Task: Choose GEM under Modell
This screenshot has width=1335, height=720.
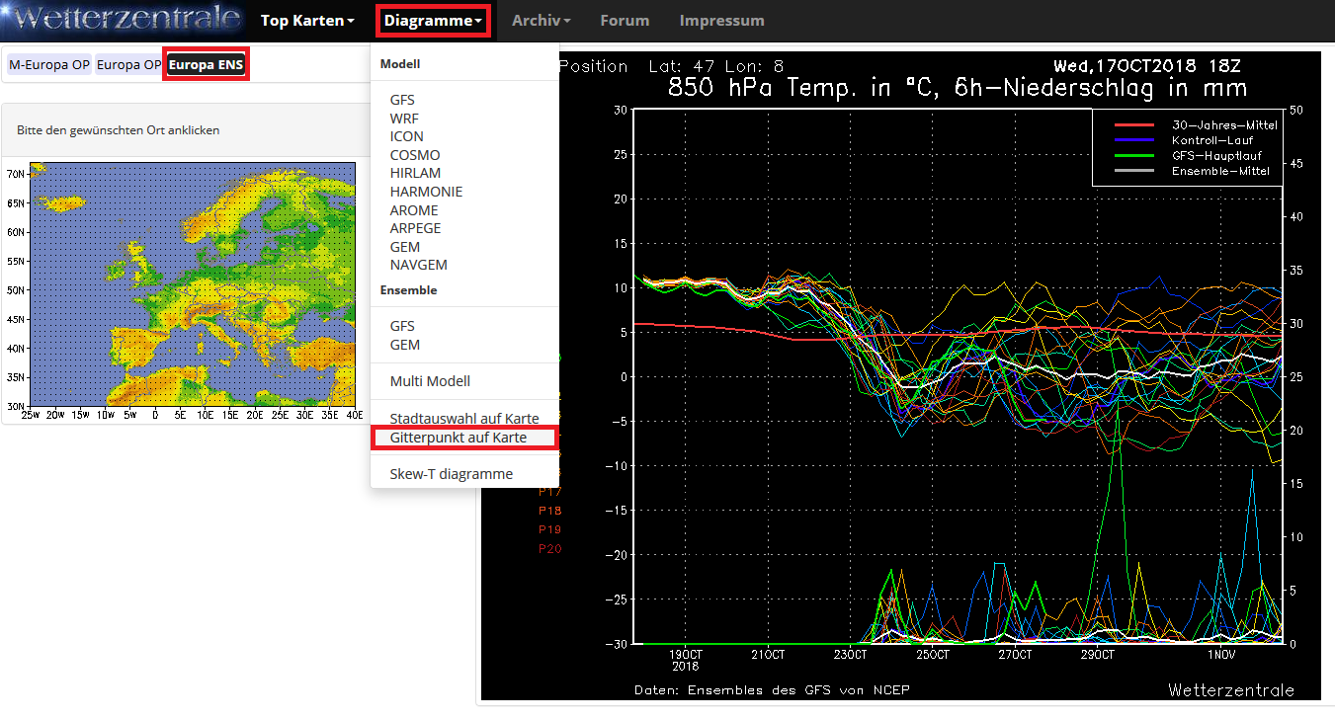Action: [x=405, y=247]
